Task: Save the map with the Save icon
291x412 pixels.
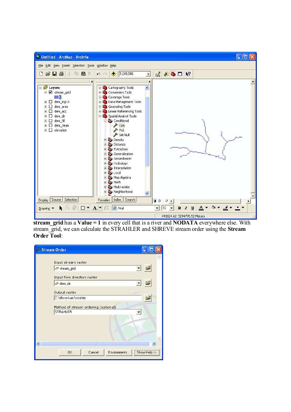Action: coord(55,74)
